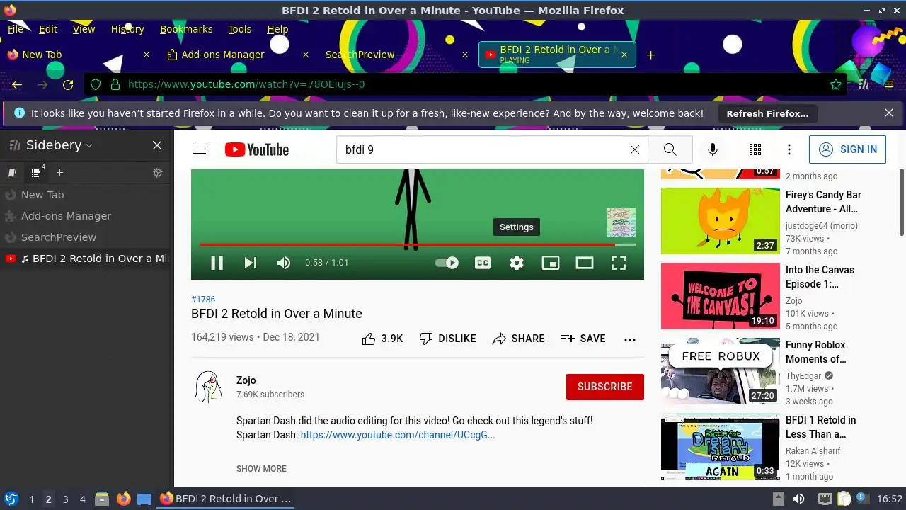Open a new browser tab with plus
Image resolution: width=906 pixels, height=510 pixels.
[x=650, y=55]
